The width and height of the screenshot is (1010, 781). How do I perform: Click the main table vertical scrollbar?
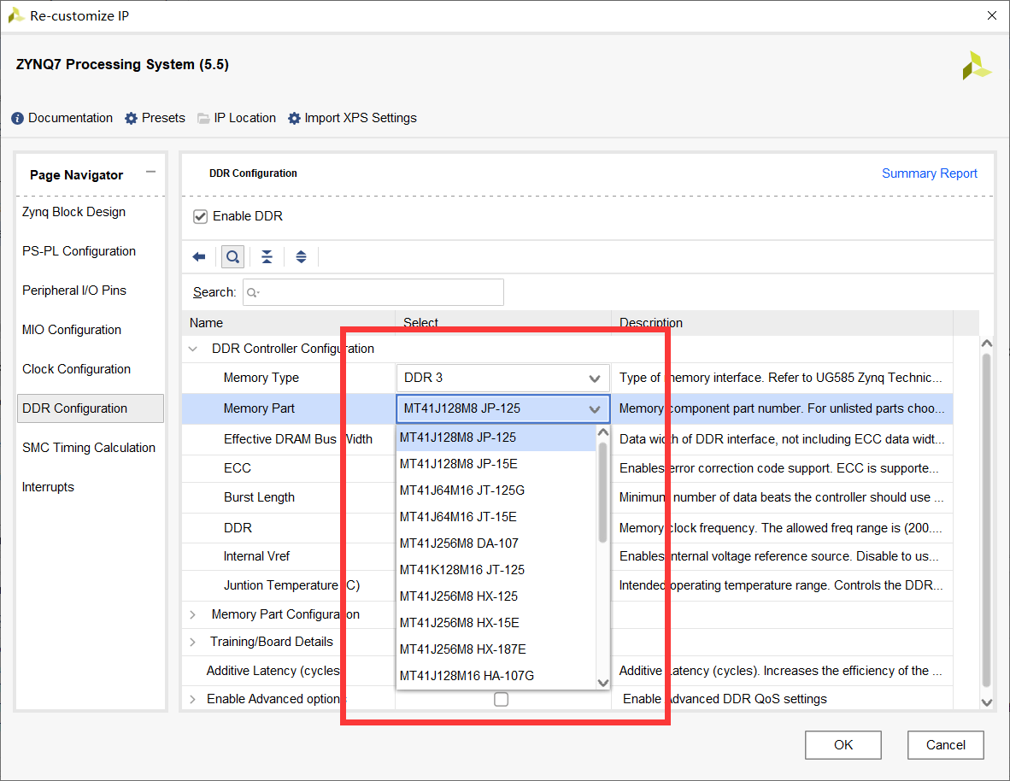coord(986,520)
